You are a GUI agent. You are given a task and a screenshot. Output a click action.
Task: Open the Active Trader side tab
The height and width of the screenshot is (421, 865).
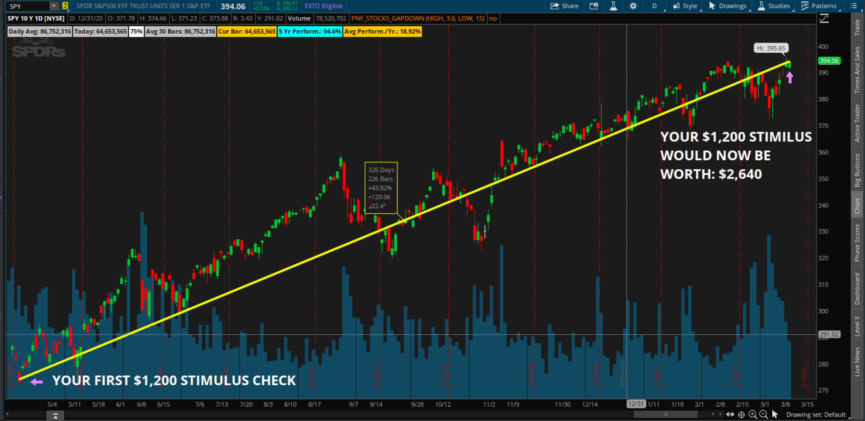coord(857,123)
